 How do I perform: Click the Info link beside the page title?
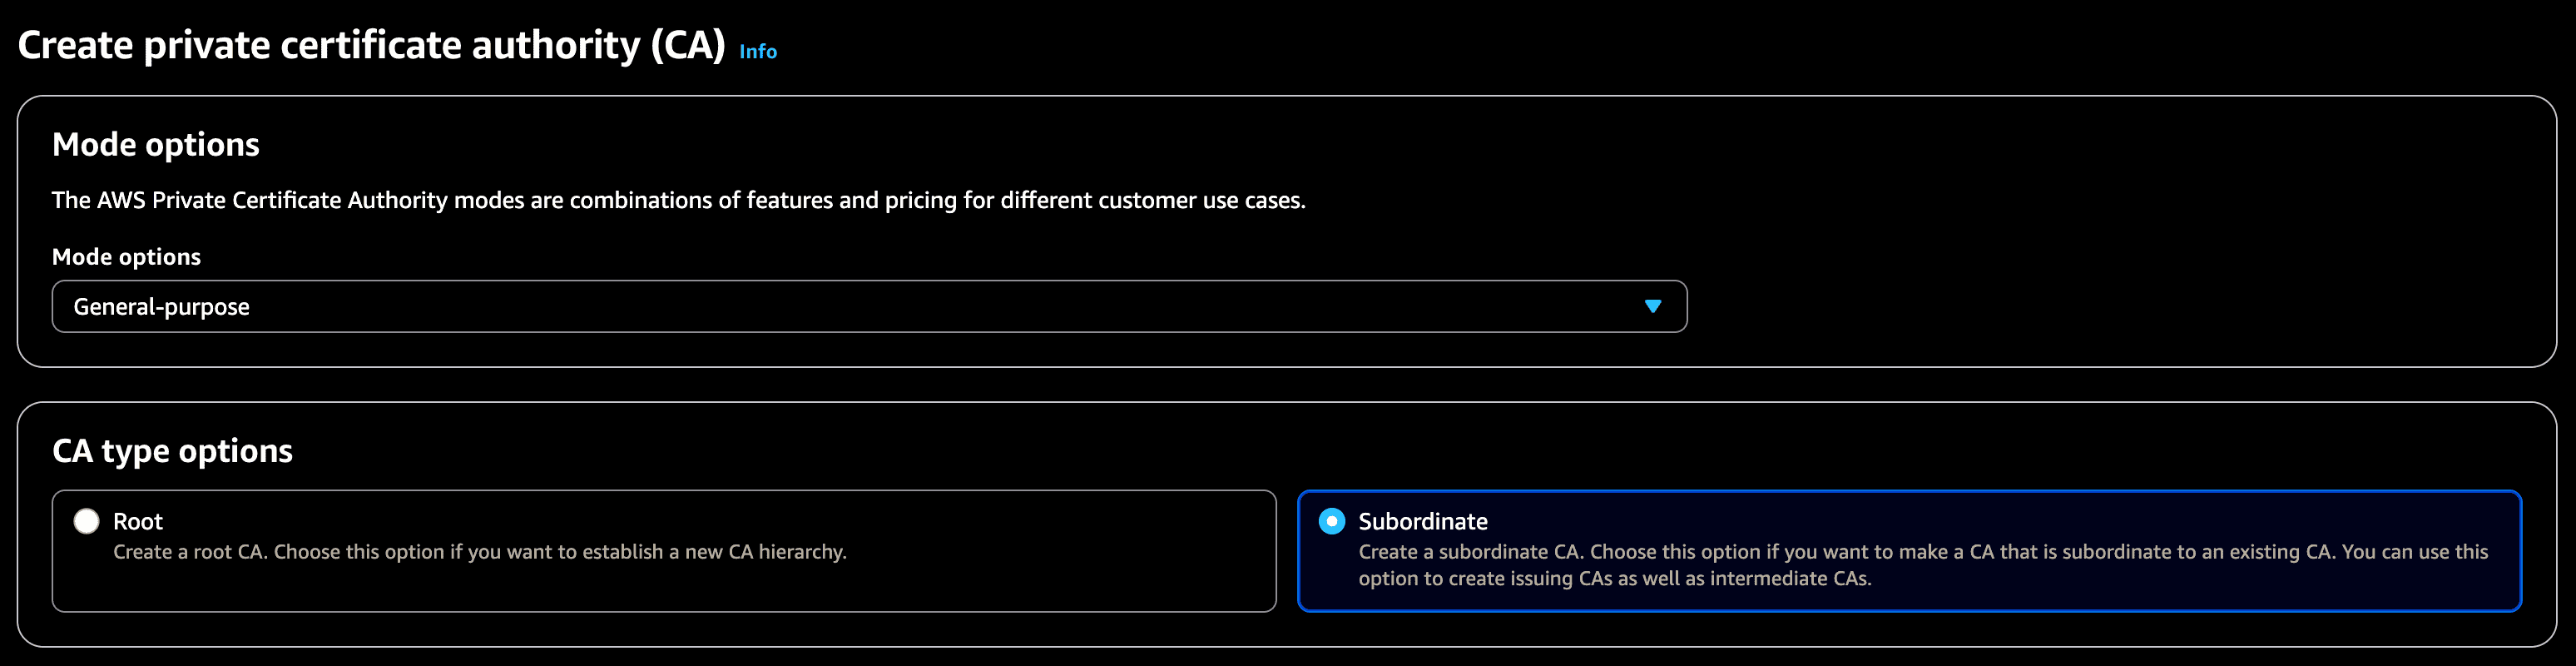[757, 51]
